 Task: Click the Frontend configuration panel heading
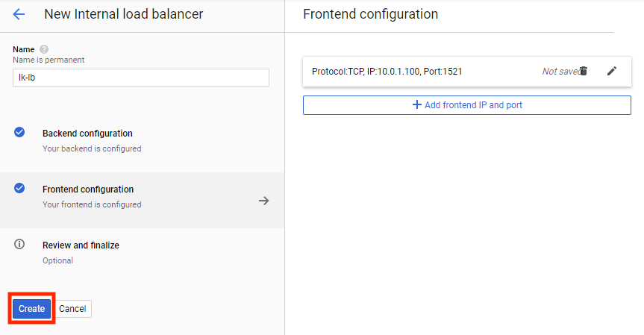(x=371, y=14)
